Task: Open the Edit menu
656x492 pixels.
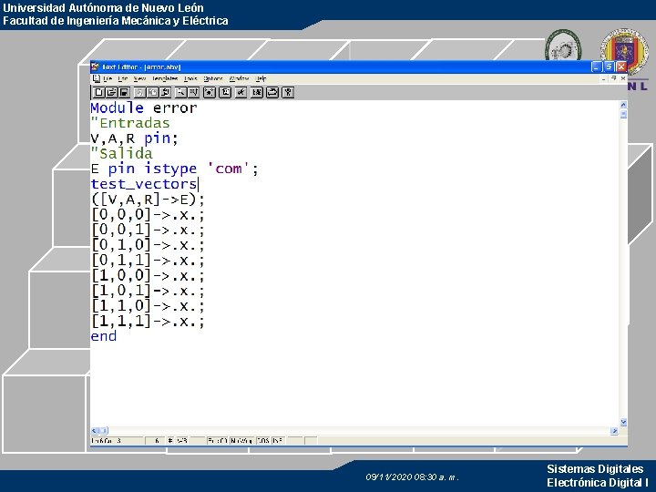Action: 123,78
